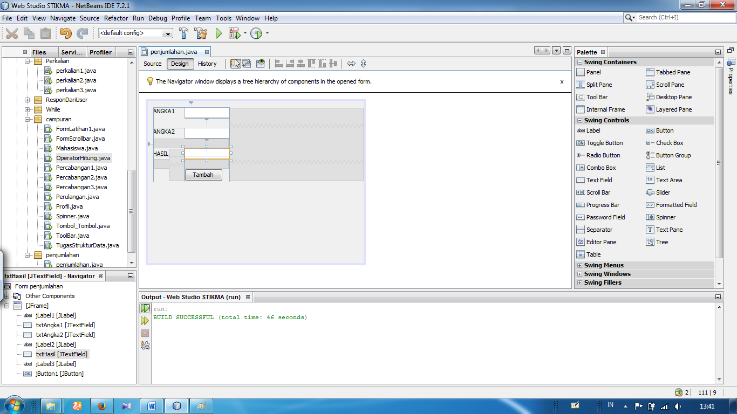
Task: Click the Re-run project icon in Output panel
Action: click(x=145, y=308)
